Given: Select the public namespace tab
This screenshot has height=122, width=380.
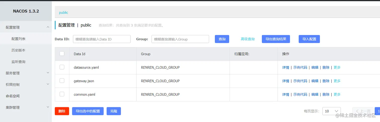Looking at the screenshot, I should coord(64,12).
